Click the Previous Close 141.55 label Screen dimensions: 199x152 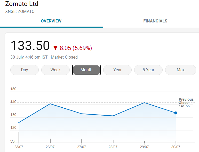[186, 103]
